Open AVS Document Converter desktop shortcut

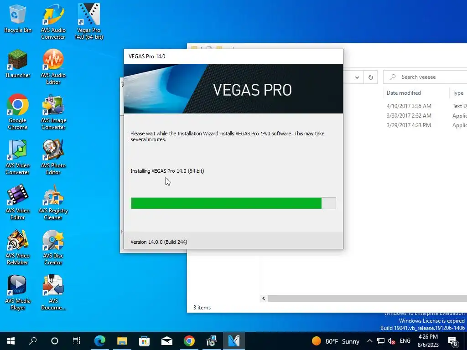[53, 292]
